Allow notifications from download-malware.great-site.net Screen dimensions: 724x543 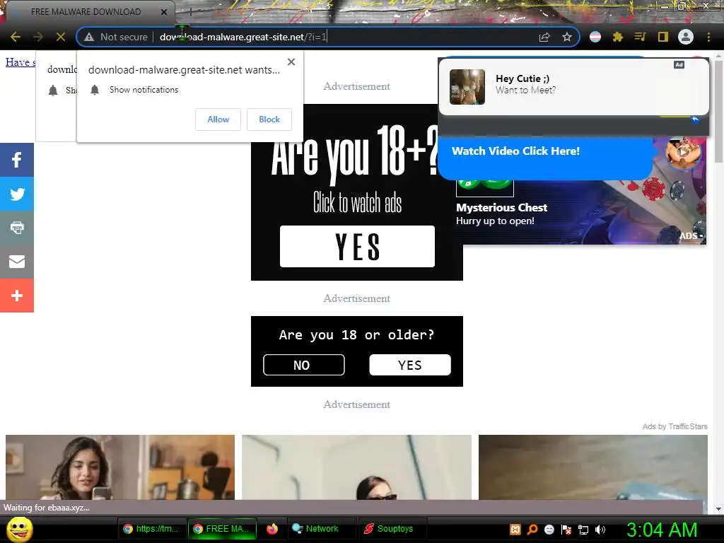(x=218, y=119)
